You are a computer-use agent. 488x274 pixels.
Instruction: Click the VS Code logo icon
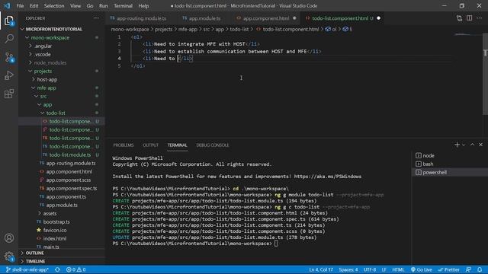[x=7, y=5]
